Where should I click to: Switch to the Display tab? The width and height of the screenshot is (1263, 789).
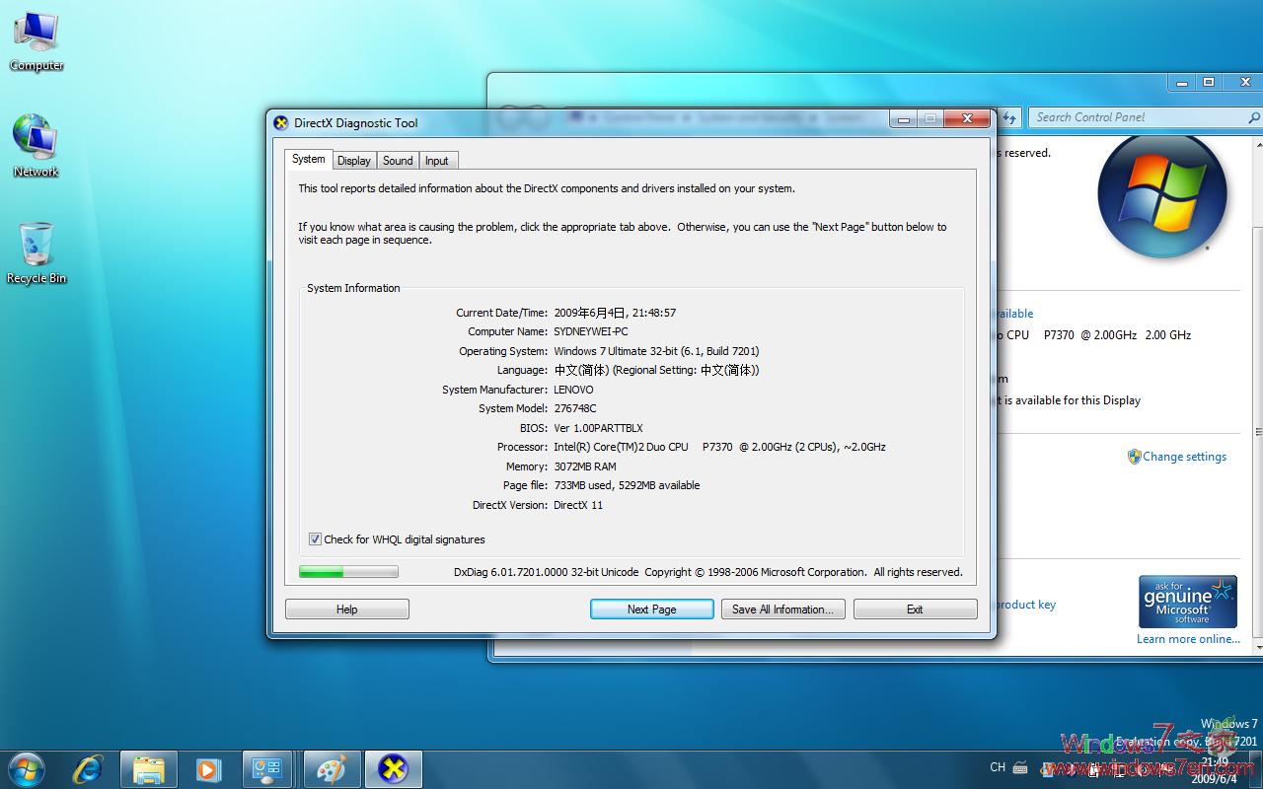353,161
